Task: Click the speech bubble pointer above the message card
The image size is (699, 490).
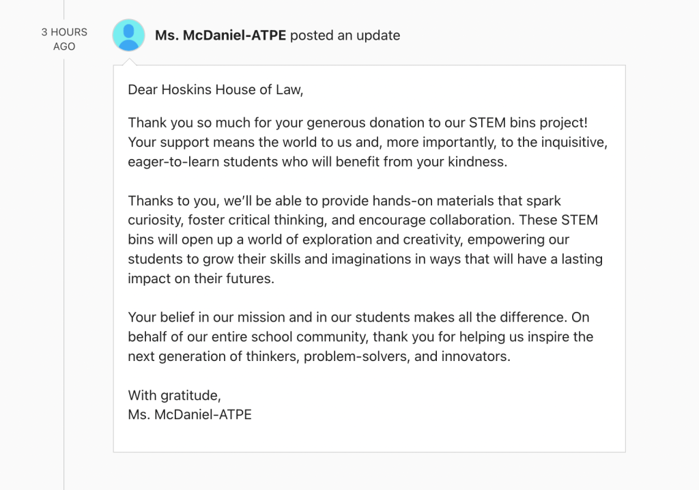Action: pyautogui.click(x=129, y=62)
